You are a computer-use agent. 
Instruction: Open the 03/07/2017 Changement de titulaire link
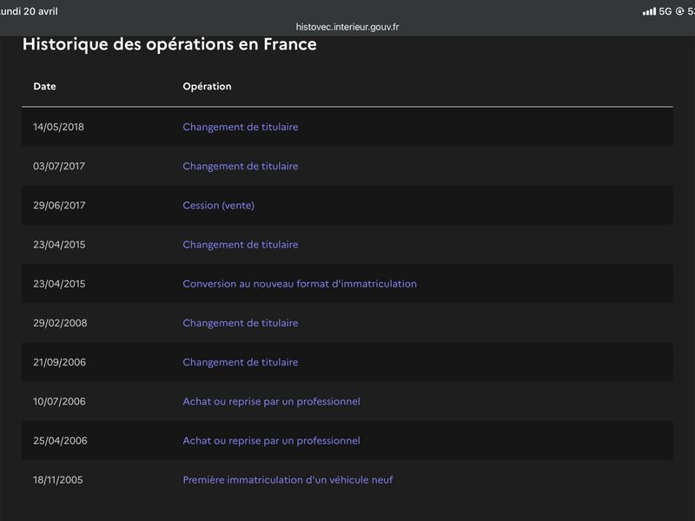(x=241, y=166)
